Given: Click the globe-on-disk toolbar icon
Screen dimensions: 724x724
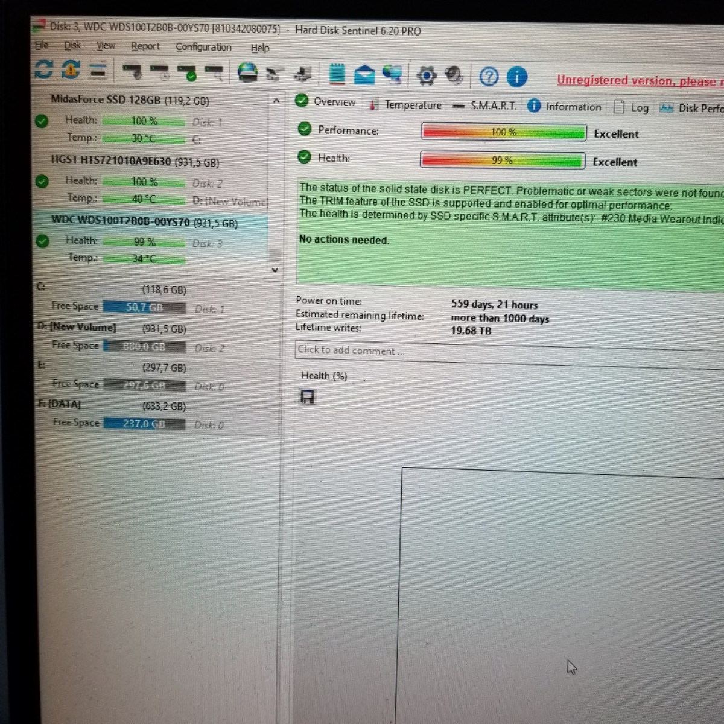Looking at the screenshot, I should [x=247, y=72].
